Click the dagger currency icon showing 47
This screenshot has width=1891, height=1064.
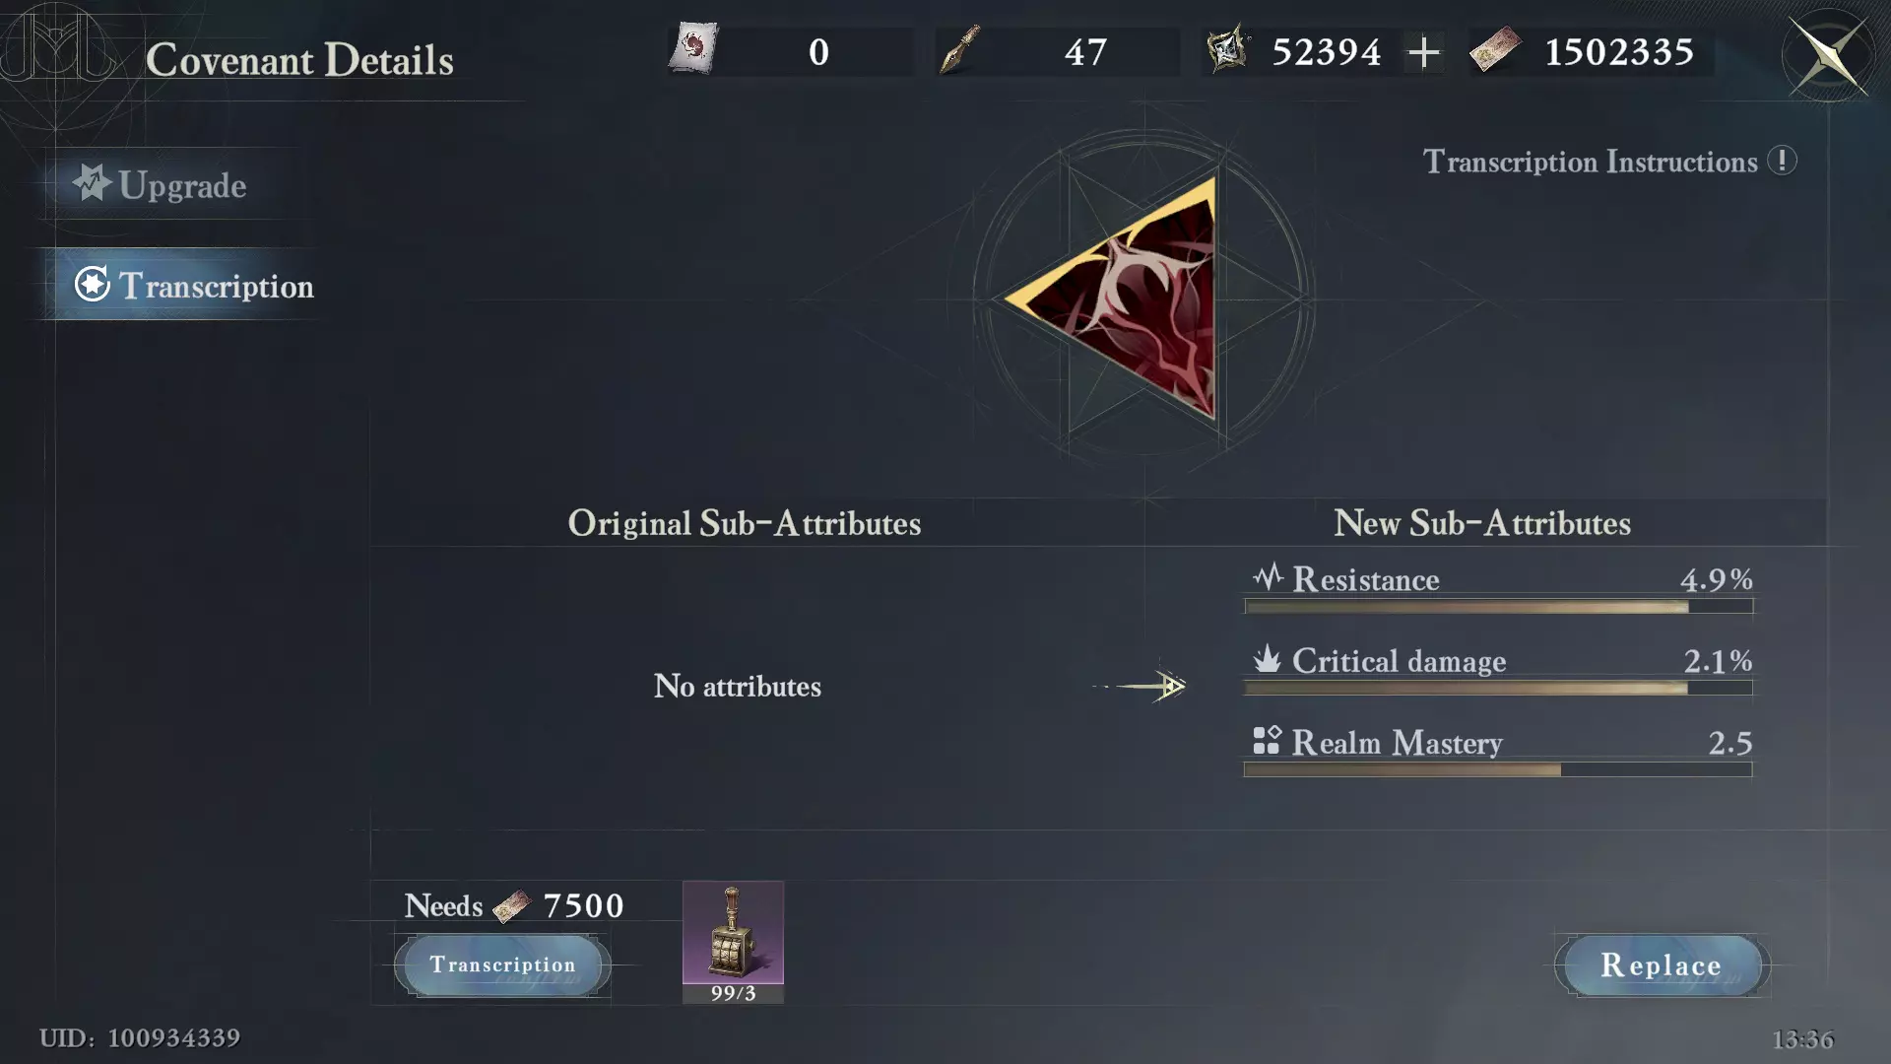coord(960,50)
